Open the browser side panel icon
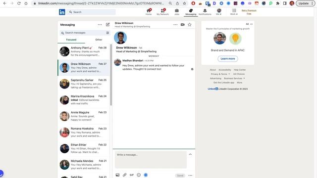This screenshot has width=317, height=178. 285,3
